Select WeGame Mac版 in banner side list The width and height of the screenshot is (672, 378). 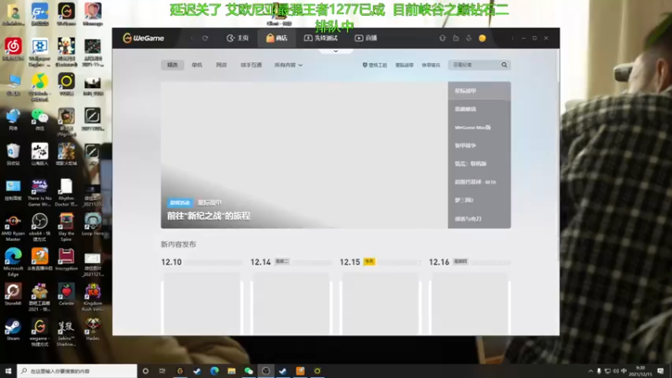point(473,128)
